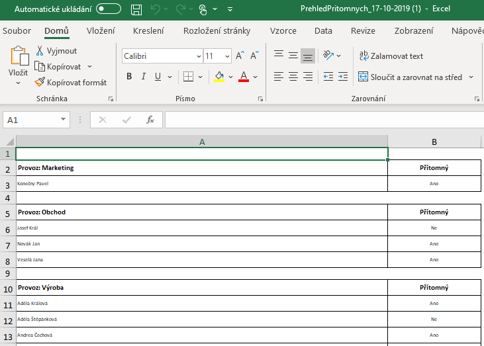Click the text orientation icon
Screen dimensions: 484x346
pos(328,56)
